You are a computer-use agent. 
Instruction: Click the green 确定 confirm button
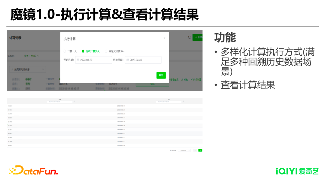pyautogui.click(x=161, y=75)
